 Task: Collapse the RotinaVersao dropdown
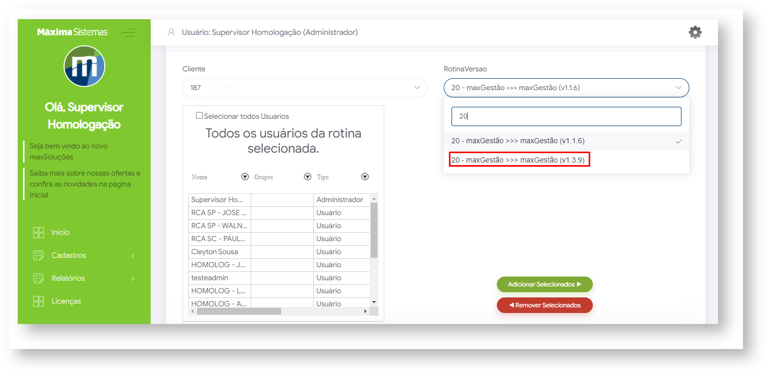click(x=566, y=88)
